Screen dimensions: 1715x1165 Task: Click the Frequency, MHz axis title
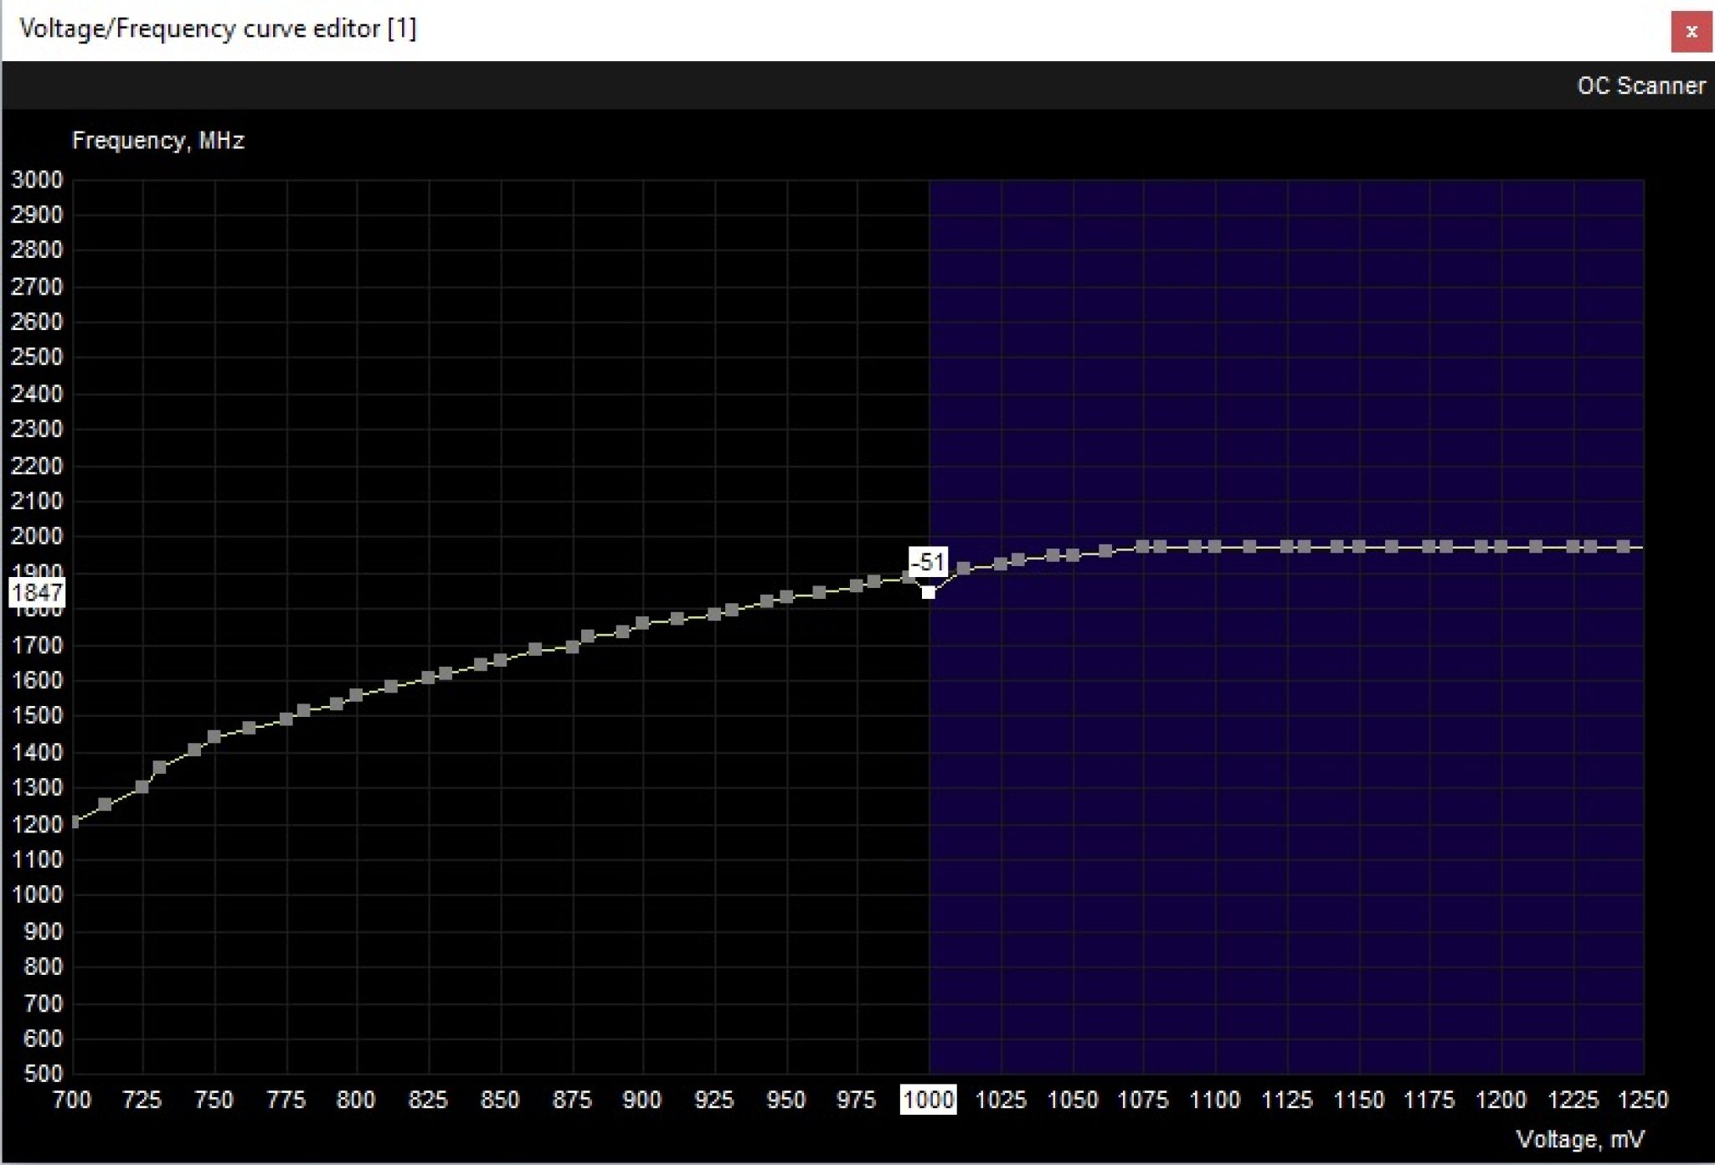(x=159, y=140)
